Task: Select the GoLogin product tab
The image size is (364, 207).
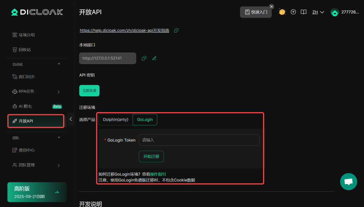Action: click(x=145, y=120)
